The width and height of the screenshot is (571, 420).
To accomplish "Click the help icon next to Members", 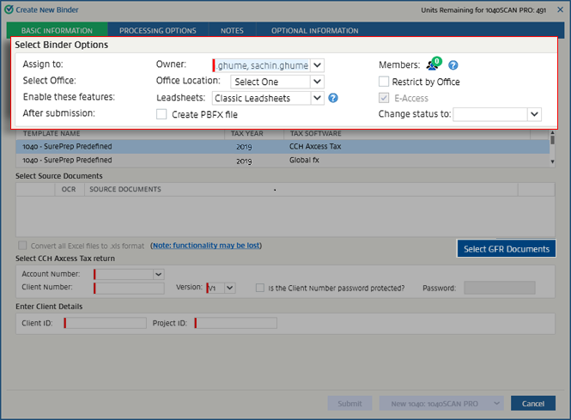I will (453, 65).
